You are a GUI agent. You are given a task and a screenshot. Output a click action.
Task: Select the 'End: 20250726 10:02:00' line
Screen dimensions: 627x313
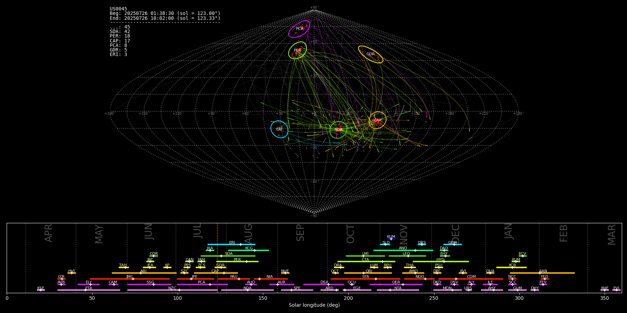click(165, 18)
